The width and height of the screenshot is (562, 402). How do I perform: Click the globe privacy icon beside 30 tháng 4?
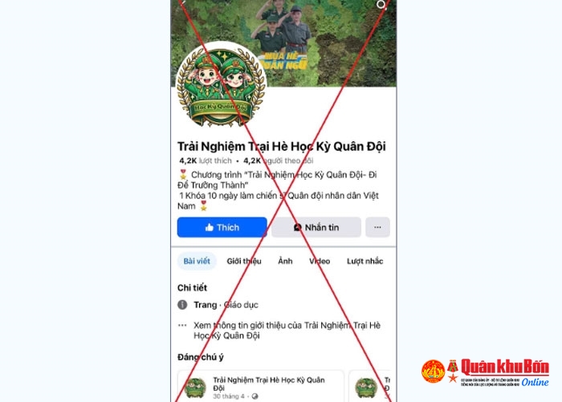pyautogui.click(x=255, y=396)
